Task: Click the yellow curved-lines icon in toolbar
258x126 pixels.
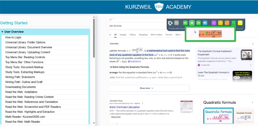Action: 220,23
